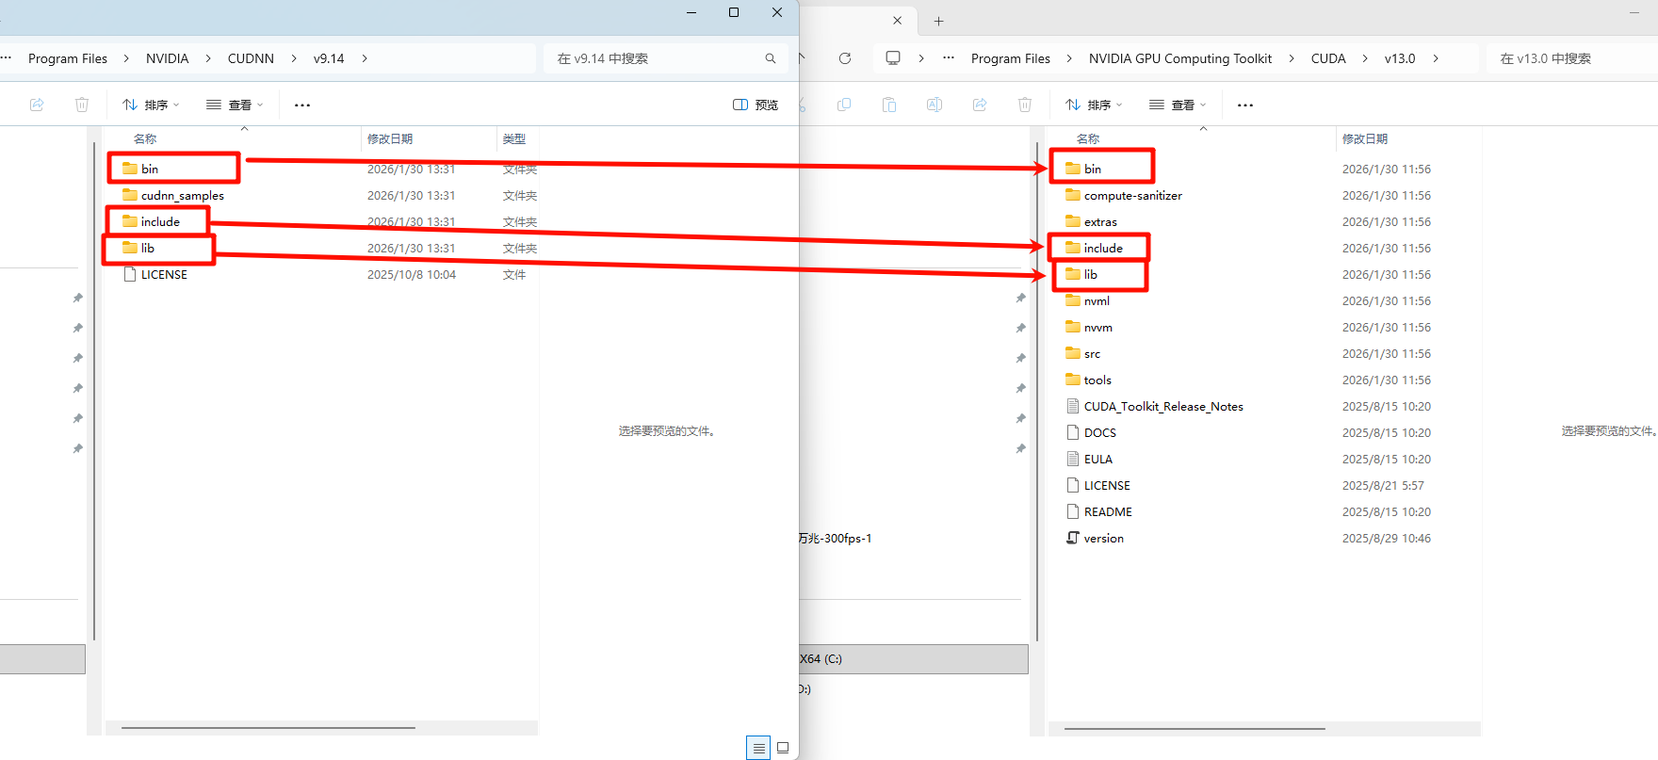This screenshot has width=1658, height=760.
Task: Select the nvml folder
Action: (x=1097, y=300)
